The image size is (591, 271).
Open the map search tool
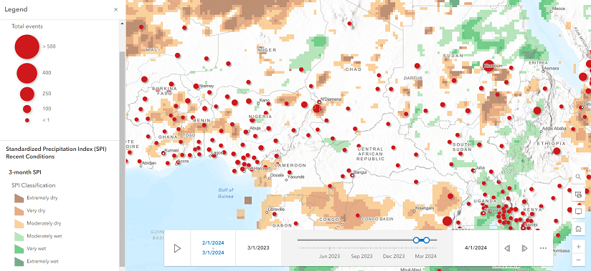[x=578, y=178]
